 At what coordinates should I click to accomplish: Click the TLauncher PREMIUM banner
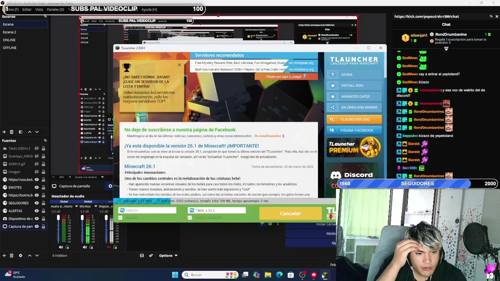354,147
